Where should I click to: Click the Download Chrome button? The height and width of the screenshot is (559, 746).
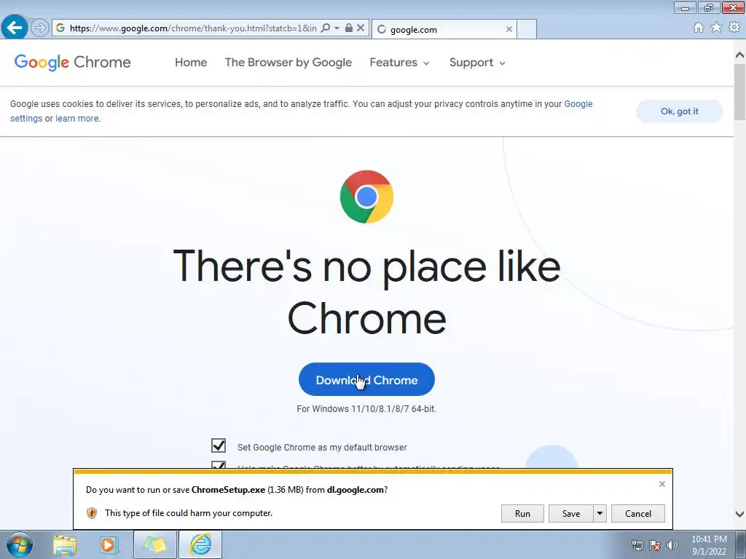tap(366, 380)
